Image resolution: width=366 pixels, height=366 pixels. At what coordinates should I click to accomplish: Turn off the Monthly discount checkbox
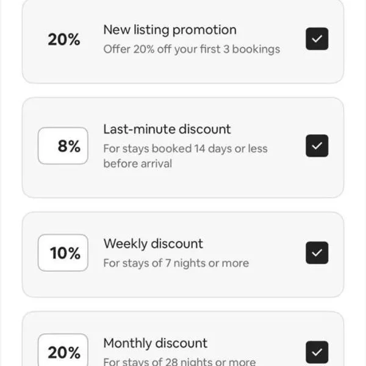pos(317,352)
